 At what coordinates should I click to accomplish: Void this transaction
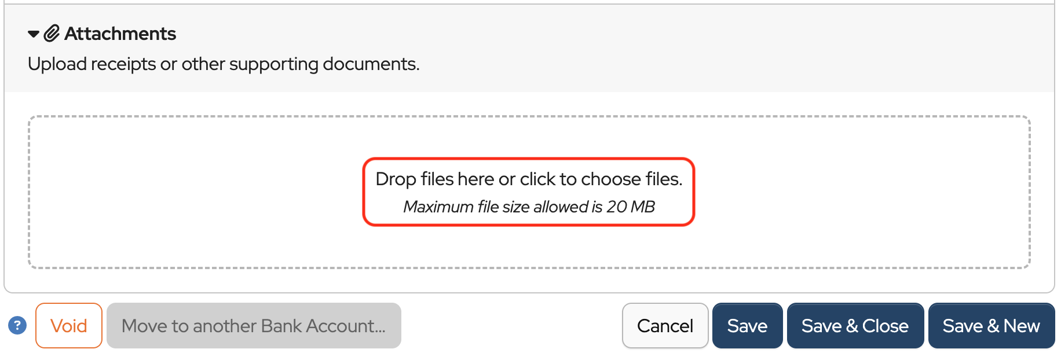pos(69,325)
